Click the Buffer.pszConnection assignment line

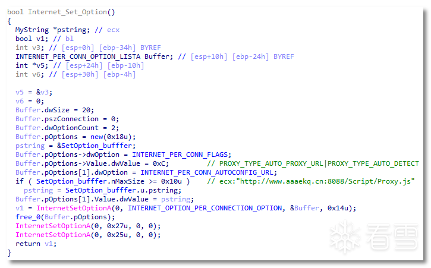(67, 119)
